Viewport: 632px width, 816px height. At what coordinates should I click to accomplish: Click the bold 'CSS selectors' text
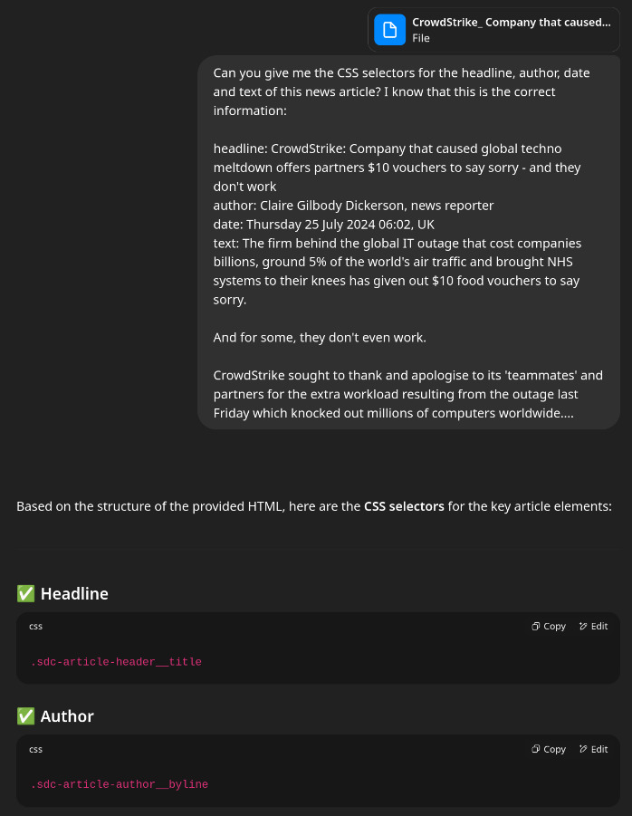point(404,506)
